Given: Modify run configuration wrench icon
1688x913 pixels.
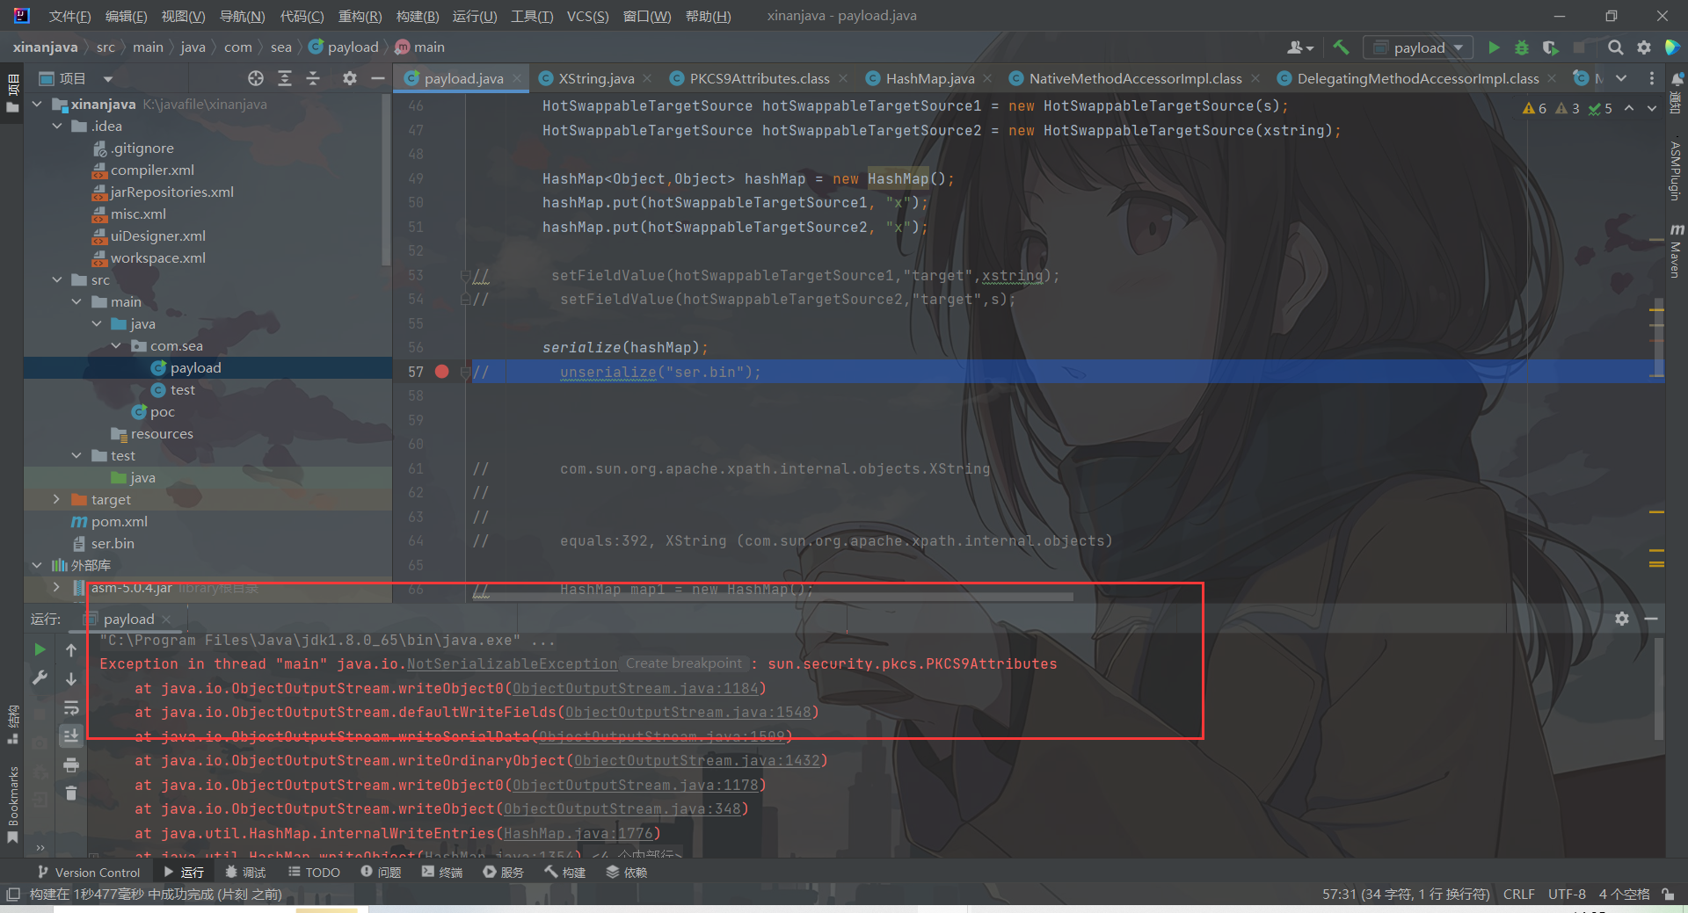Looking at the screenshot, I should click(x=40, y=678).
